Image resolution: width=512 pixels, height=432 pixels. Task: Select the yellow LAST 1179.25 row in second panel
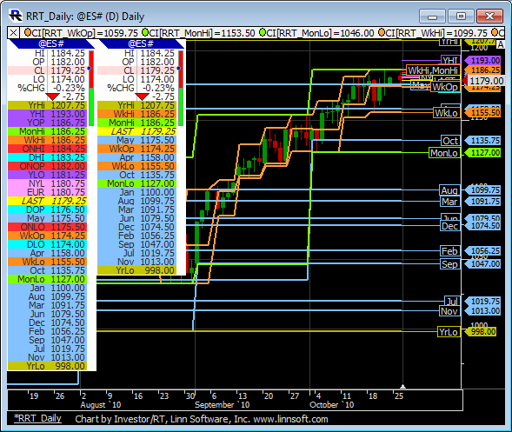point(137,131)
